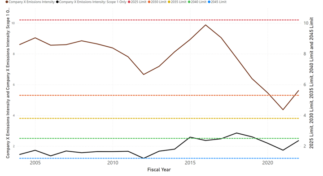
Task: Click the Scope 1 Only legend label
Action: [x=92, y=2]
